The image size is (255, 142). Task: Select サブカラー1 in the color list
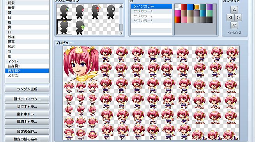151,11
